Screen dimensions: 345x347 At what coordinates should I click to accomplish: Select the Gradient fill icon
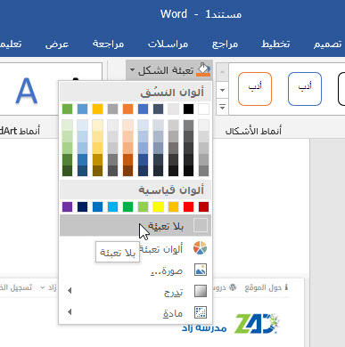point(201,291)
